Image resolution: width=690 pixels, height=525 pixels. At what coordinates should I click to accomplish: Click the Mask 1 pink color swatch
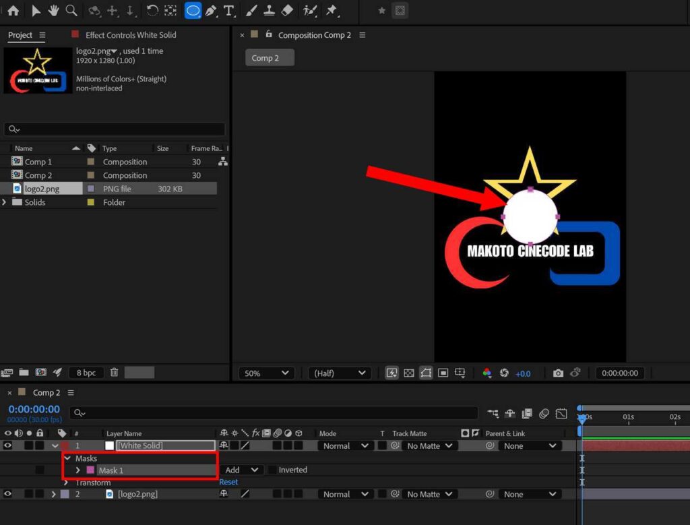[x=90, y=470]
